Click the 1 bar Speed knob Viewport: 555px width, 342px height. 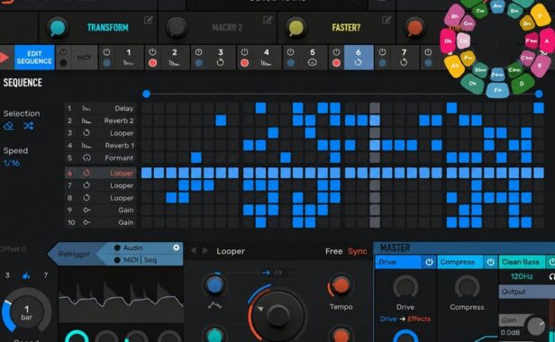coord(26,312)
